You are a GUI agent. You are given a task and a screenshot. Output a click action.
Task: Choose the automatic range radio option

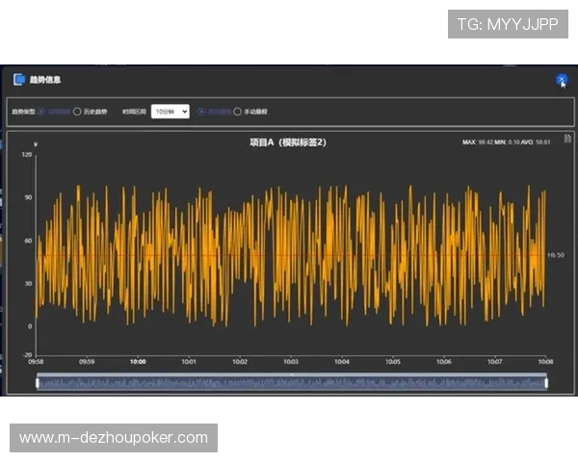coord(201,112)
